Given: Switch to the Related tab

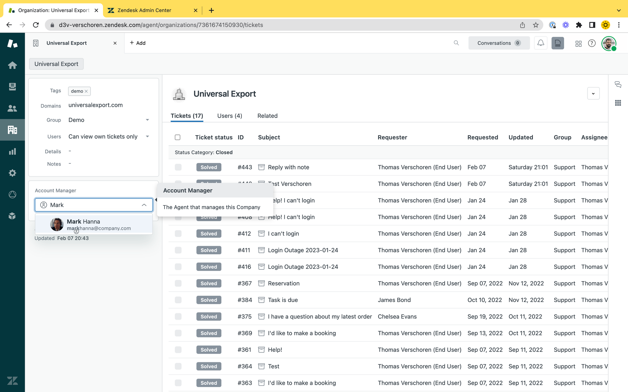Looking at the screenshot, I should click(267, 116).
